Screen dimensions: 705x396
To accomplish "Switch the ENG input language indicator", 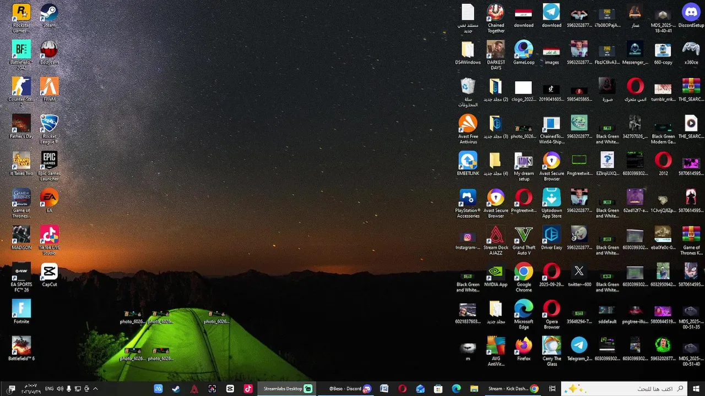I will click(49, 389).
